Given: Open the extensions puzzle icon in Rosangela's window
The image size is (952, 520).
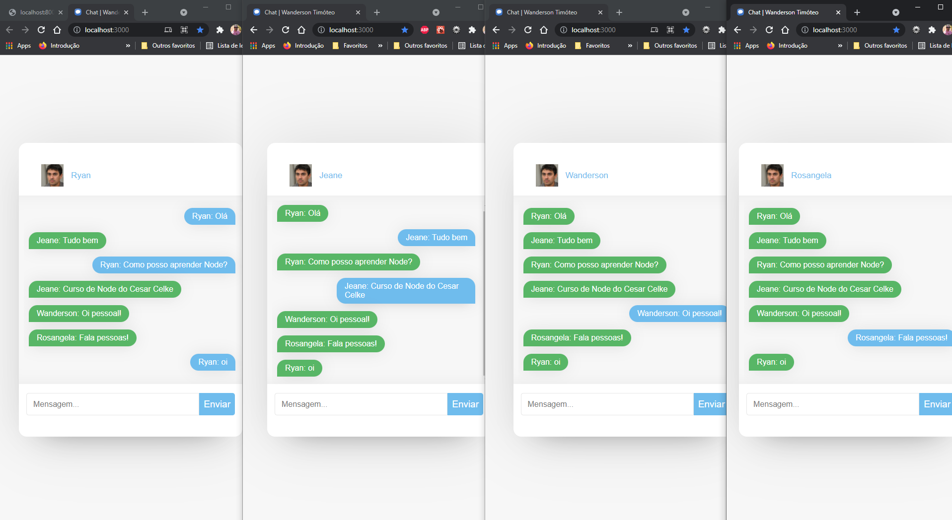Looking at the screenshot, I should click(x=932, y=30).
